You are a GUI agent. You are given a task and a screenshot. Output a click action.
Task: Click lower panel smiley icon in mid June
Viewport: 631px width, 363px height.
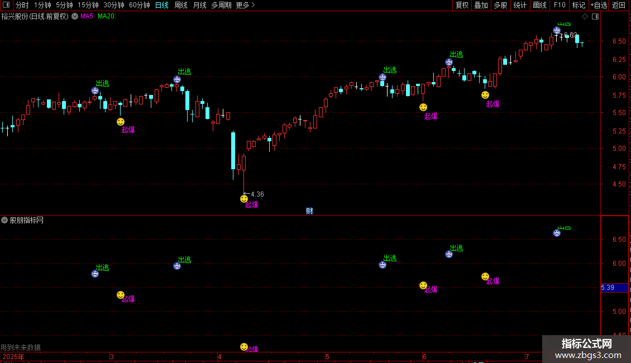(x=485, y=276)
